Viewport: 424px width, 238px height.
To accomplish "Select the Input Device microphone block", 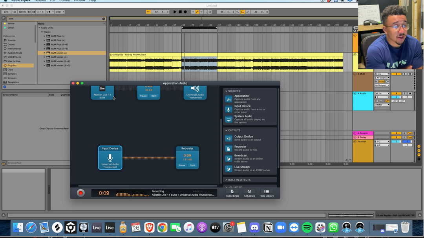I will click(x=110, y=158).
